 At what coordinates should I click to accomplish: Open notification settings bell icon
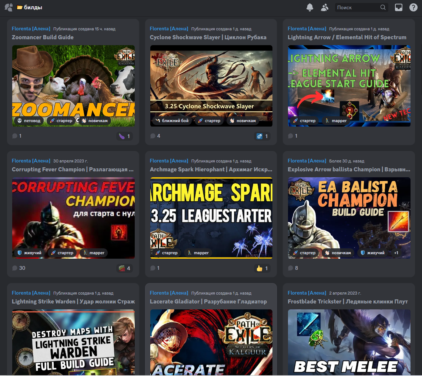click(x=310, y=7)
